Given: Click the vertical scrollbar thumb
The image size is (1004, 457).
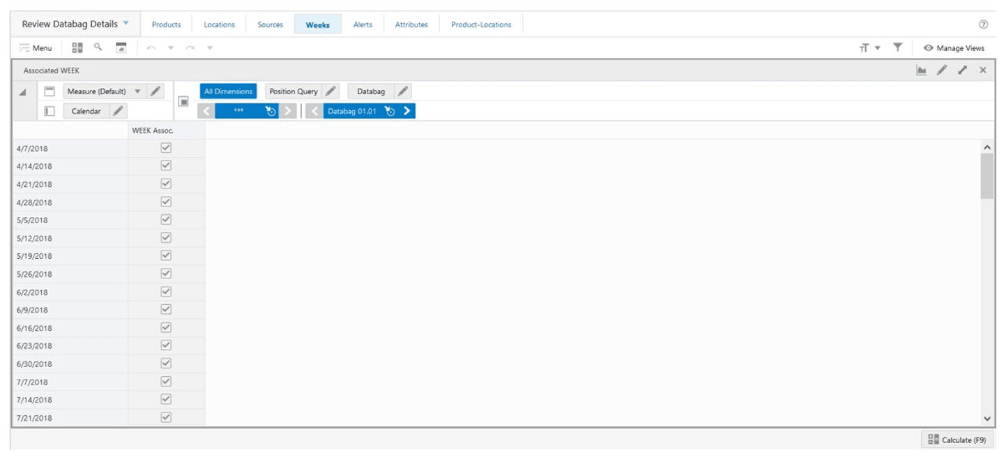Looking at the screenshot, I should tap(987, 176).
